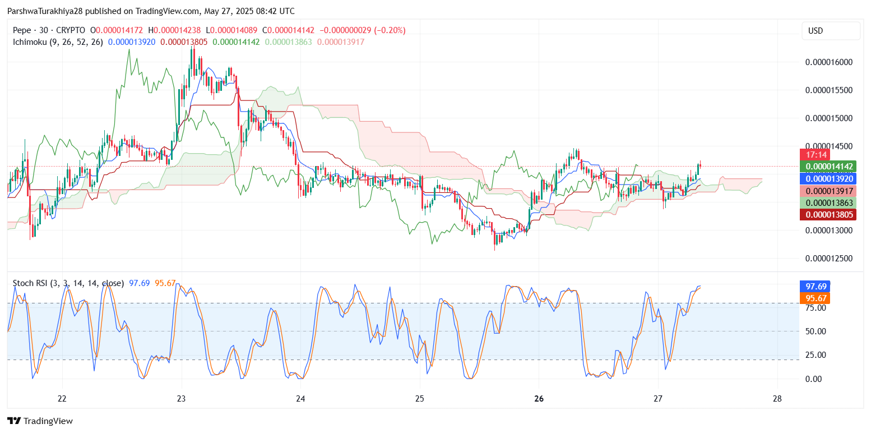Click the light green 0.000013863 axis tag

click(828, 202)
